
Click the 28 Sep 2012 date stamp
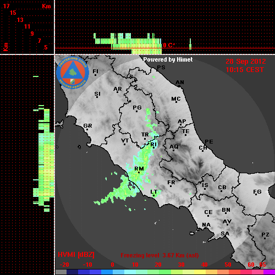click(x=246, y=62)
